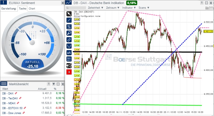
Task: Click the 1.317,5 value in TecDAX row
Action: (47, 98)
